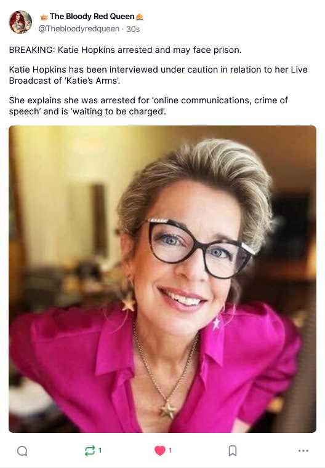Toggle the bookmark icon on the post
Image resolution: width=325 pixels, height=468 pixels.
233,451
